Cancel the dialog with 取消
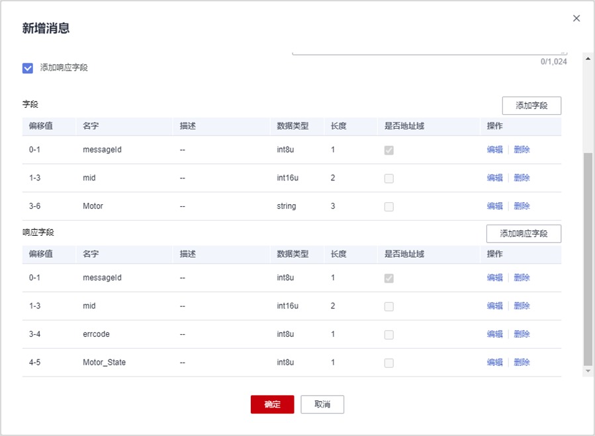 tap(322, 404)
